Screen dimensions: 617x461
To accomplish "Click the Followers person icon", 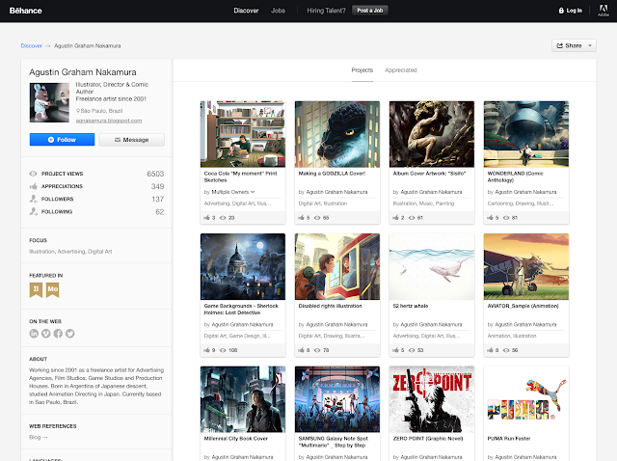I will pos(33,199).
